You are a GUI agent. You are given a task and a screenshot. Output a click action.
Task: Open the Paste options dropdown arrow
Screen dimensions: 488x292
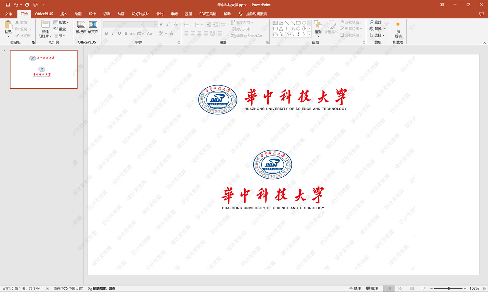point(8,36)
